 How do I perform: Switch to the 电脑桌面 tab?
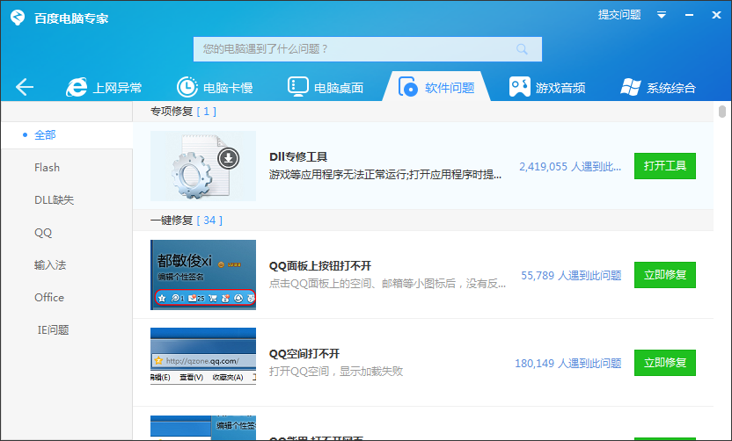(325, 87)
